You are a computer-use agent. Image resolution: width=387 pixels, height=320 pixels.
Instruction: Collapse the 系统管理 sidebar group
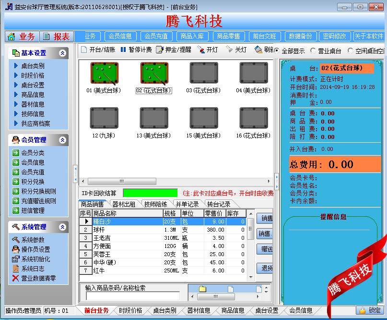point(62,227)
